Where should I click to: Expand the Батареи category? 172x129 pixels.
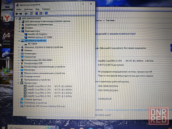tap(19, 28)
